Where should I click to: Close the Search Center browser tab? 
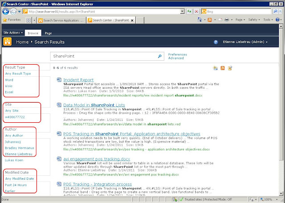(x=132, y=21)
